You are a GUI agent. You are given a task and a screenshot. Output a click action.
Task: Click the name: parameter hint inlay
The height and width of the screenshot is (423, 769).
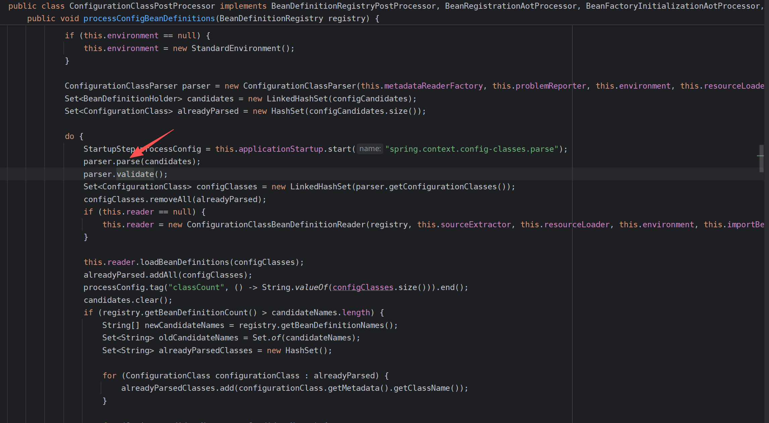[x=369, y=149]
